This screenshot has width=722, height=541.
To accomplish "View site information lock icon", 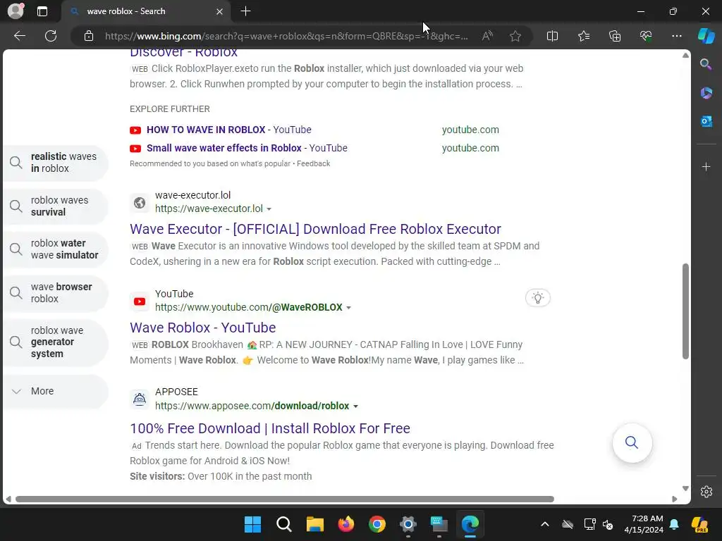I will pos(89,36).
